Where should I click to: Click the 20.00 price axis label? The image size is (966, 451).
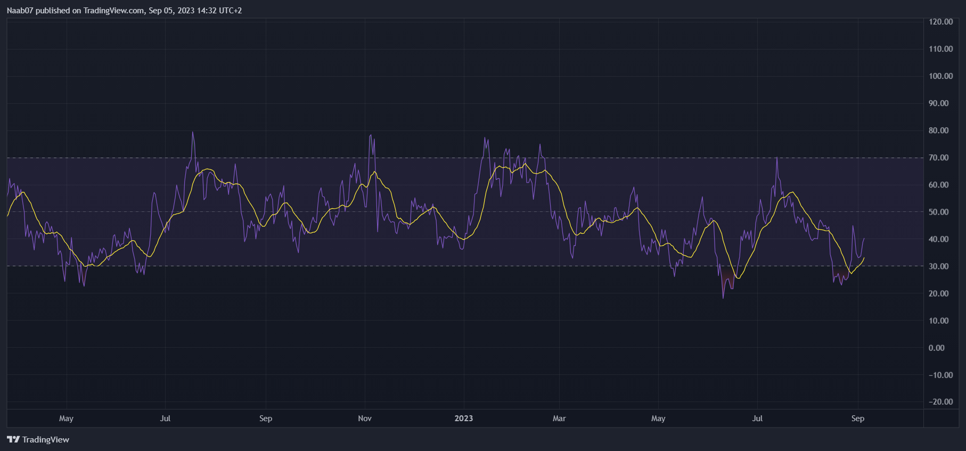click(x=939, y=293)
